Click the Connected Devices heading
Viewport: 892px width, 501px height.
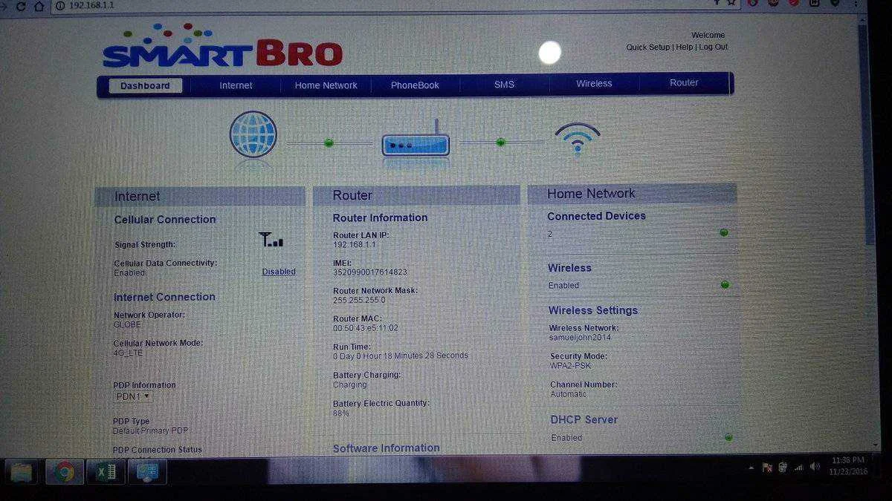(596, 216)
